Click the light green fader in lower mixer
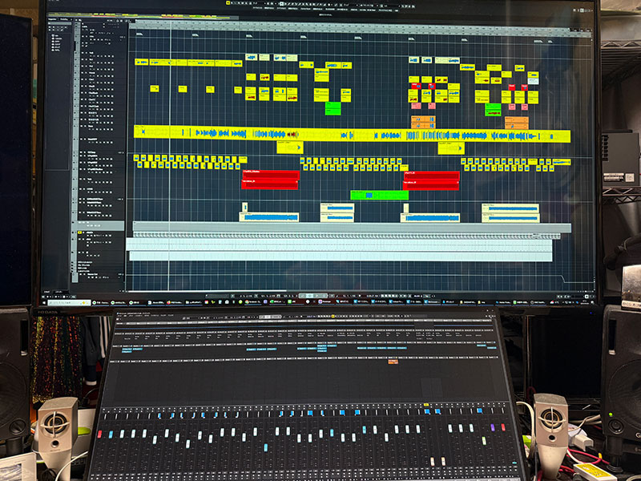The height and width of the screenshot is (481, 641). tap(484, 440)
